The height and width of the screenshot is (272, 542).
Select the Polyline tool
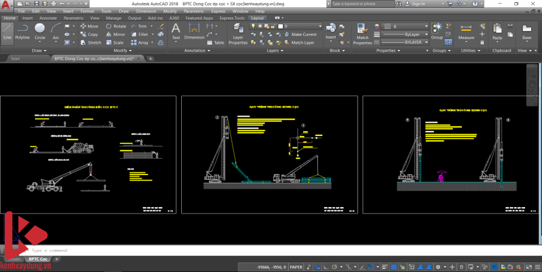click(22, 31)
